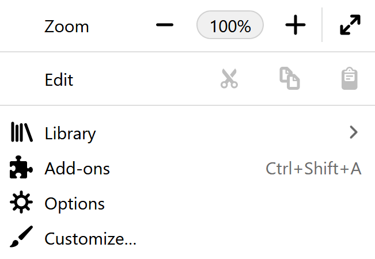Image resolution: width=375 pixels, height=259 pixels.
Task: Click the zoom in plus button
Action: point(296,26)
